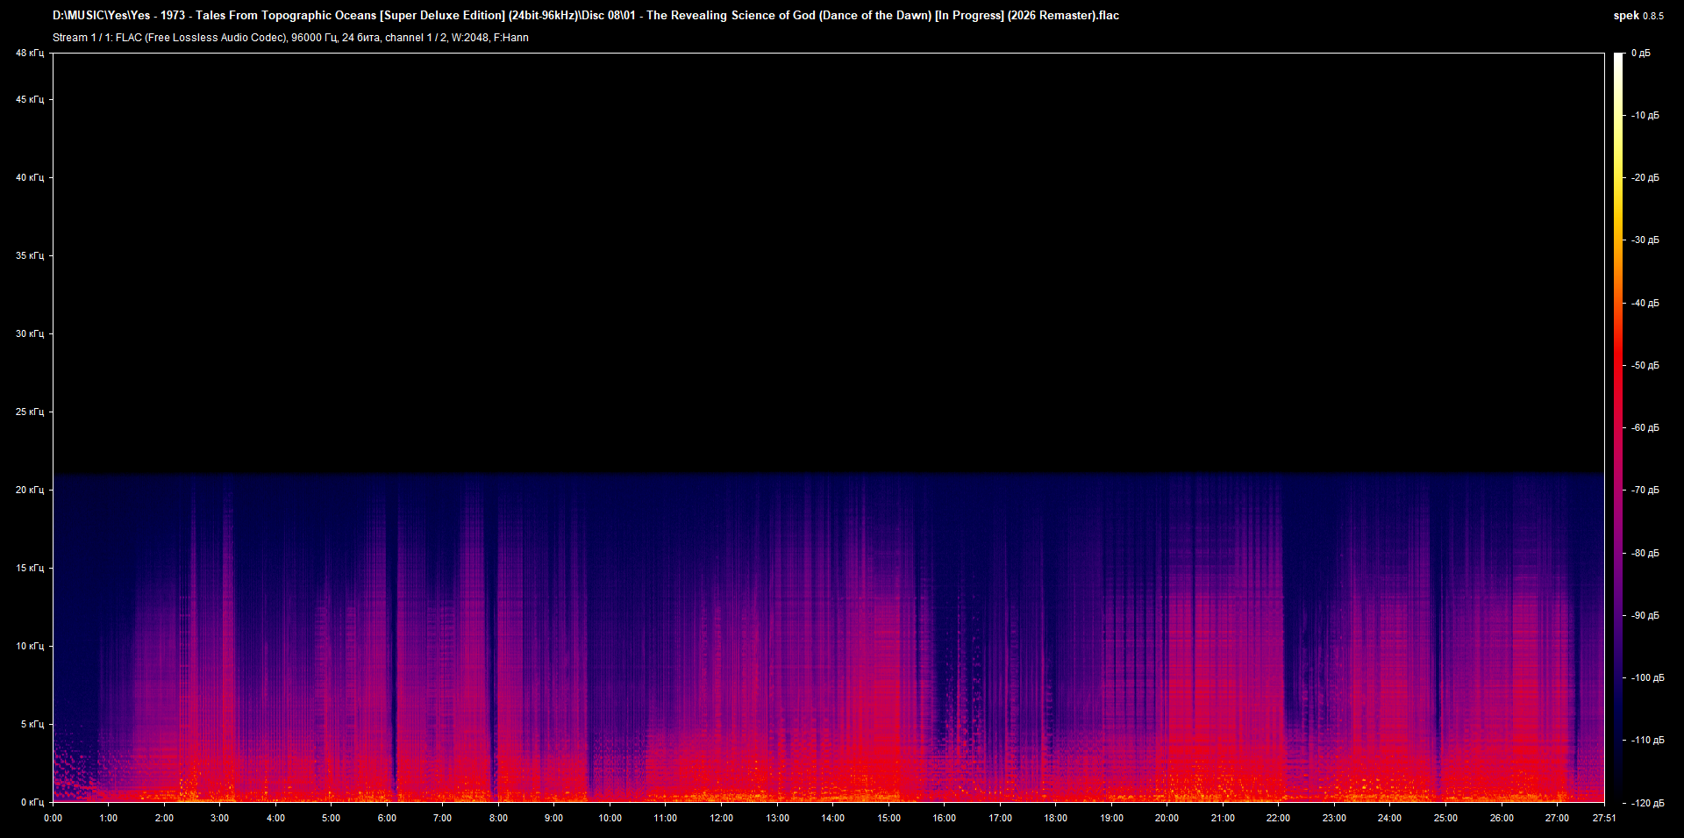Click the '25 кГц' frequency label
This screenshot has width=1684, height=838.
30,412
